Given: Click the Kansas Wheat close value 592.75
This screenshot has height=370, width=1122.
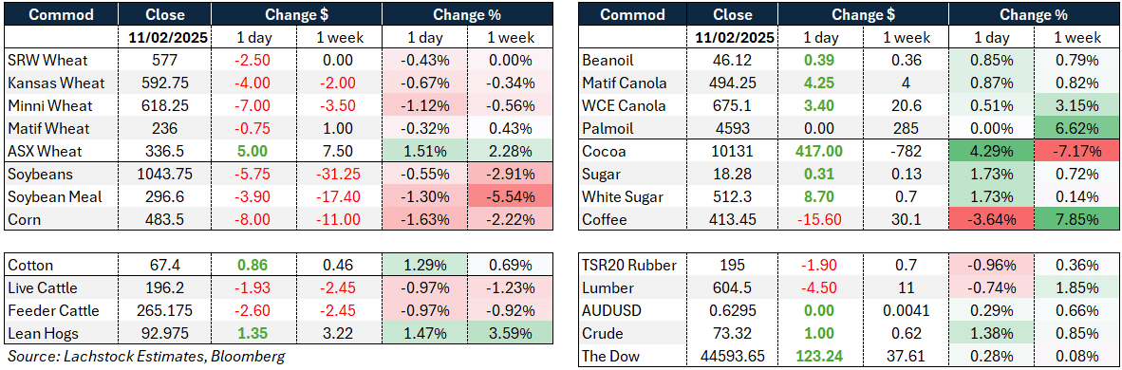Looking at the screenshot, I should click(x=164, y=83).
